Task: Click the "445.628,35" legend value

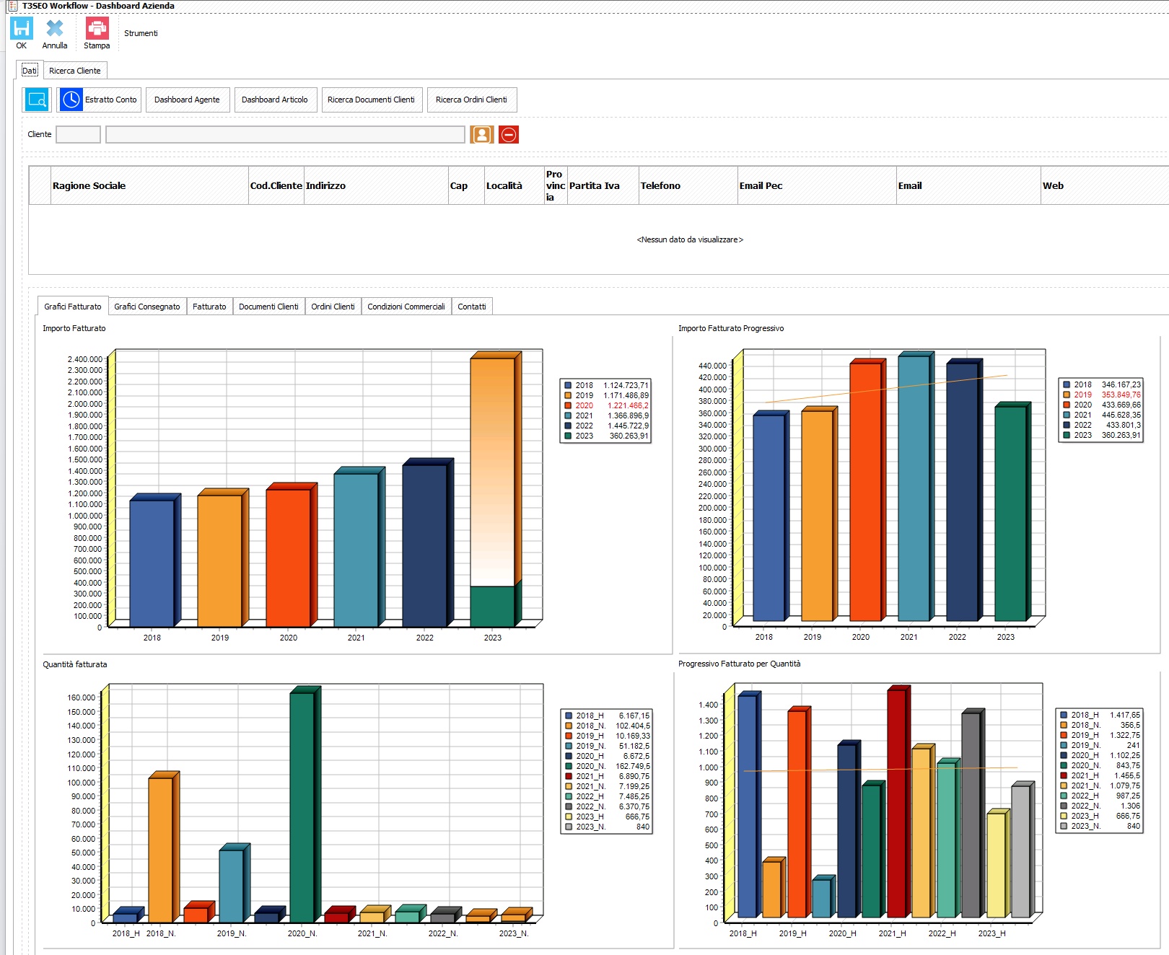Action: click(1121, 415)
